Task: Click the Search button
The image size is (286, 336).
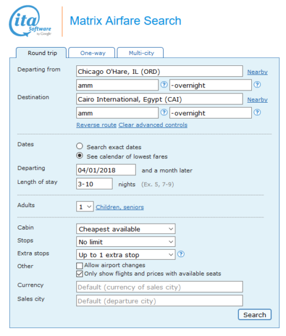Action: click(255, 315)
